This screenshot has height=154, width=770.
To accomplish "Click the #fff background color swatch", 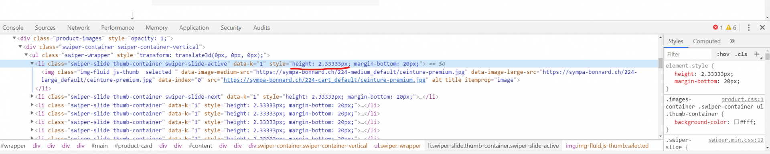I will pos(736,122).
